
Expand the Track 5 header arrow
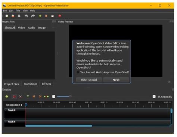tap(6, 110)
